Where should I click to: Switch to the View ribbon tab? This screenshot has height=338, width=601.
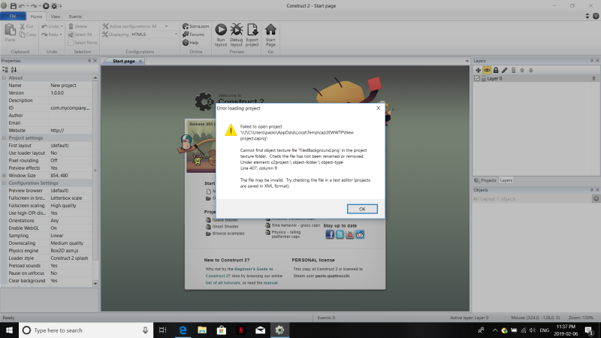click(x=55, y=17)
